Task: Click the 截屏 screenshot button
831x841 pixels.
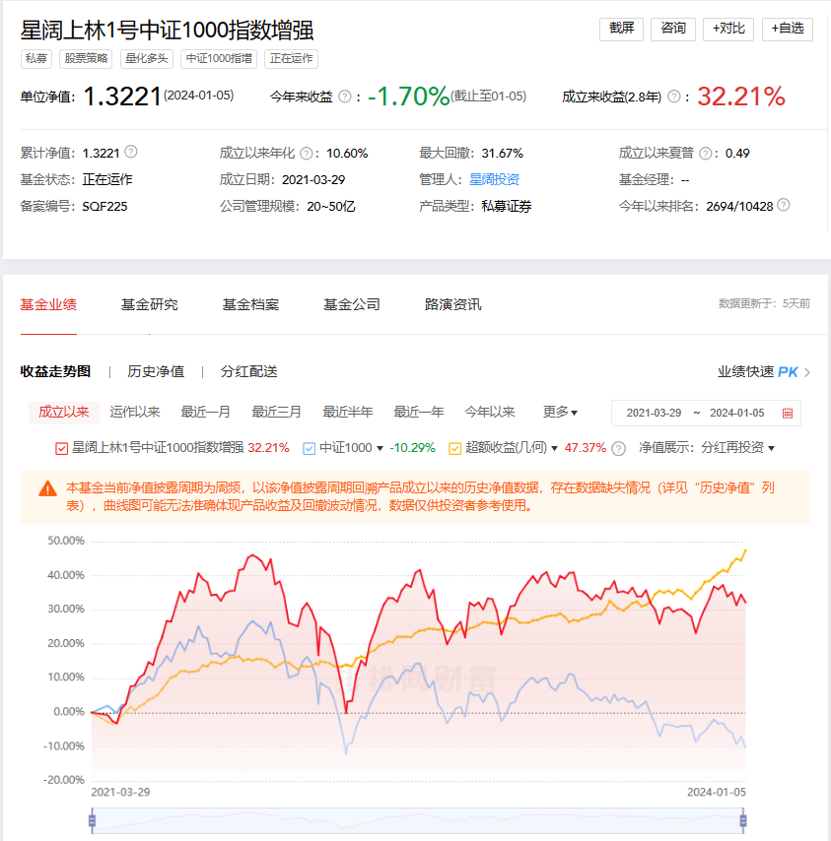Action: click(621, 29)
